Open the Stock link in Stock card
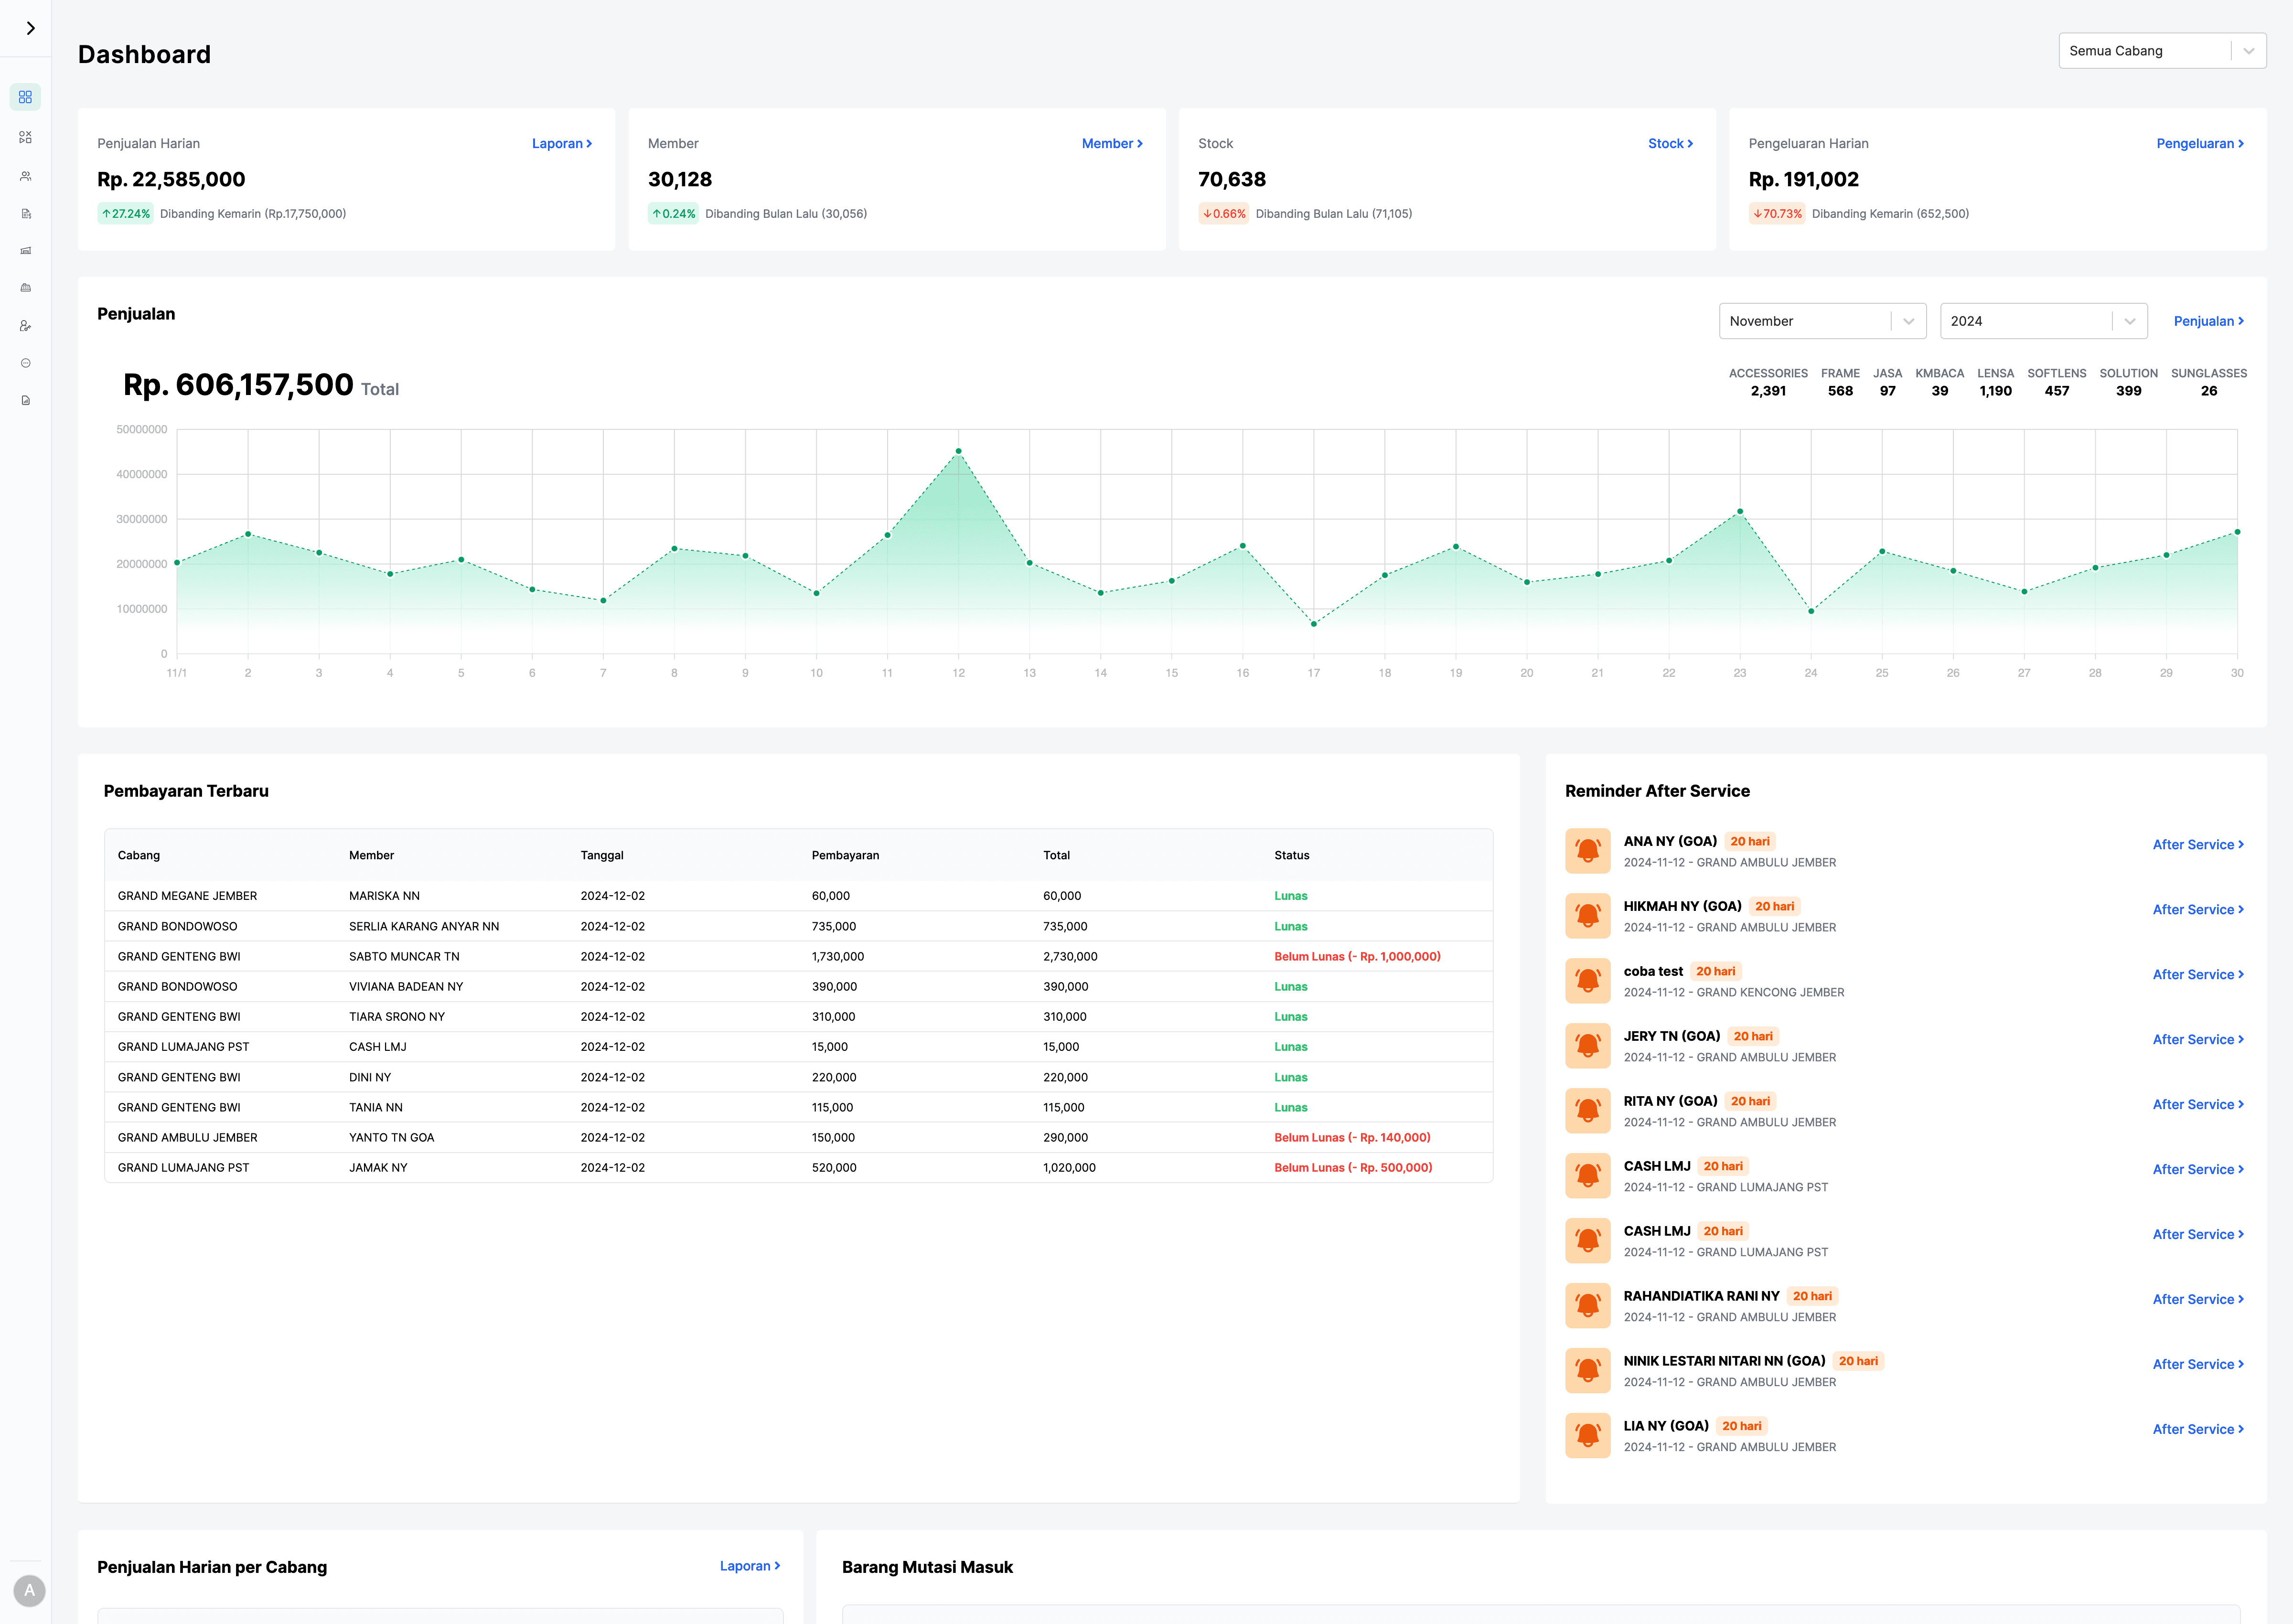The width and height of the screenshot is (2293, 1624). 1670,144
